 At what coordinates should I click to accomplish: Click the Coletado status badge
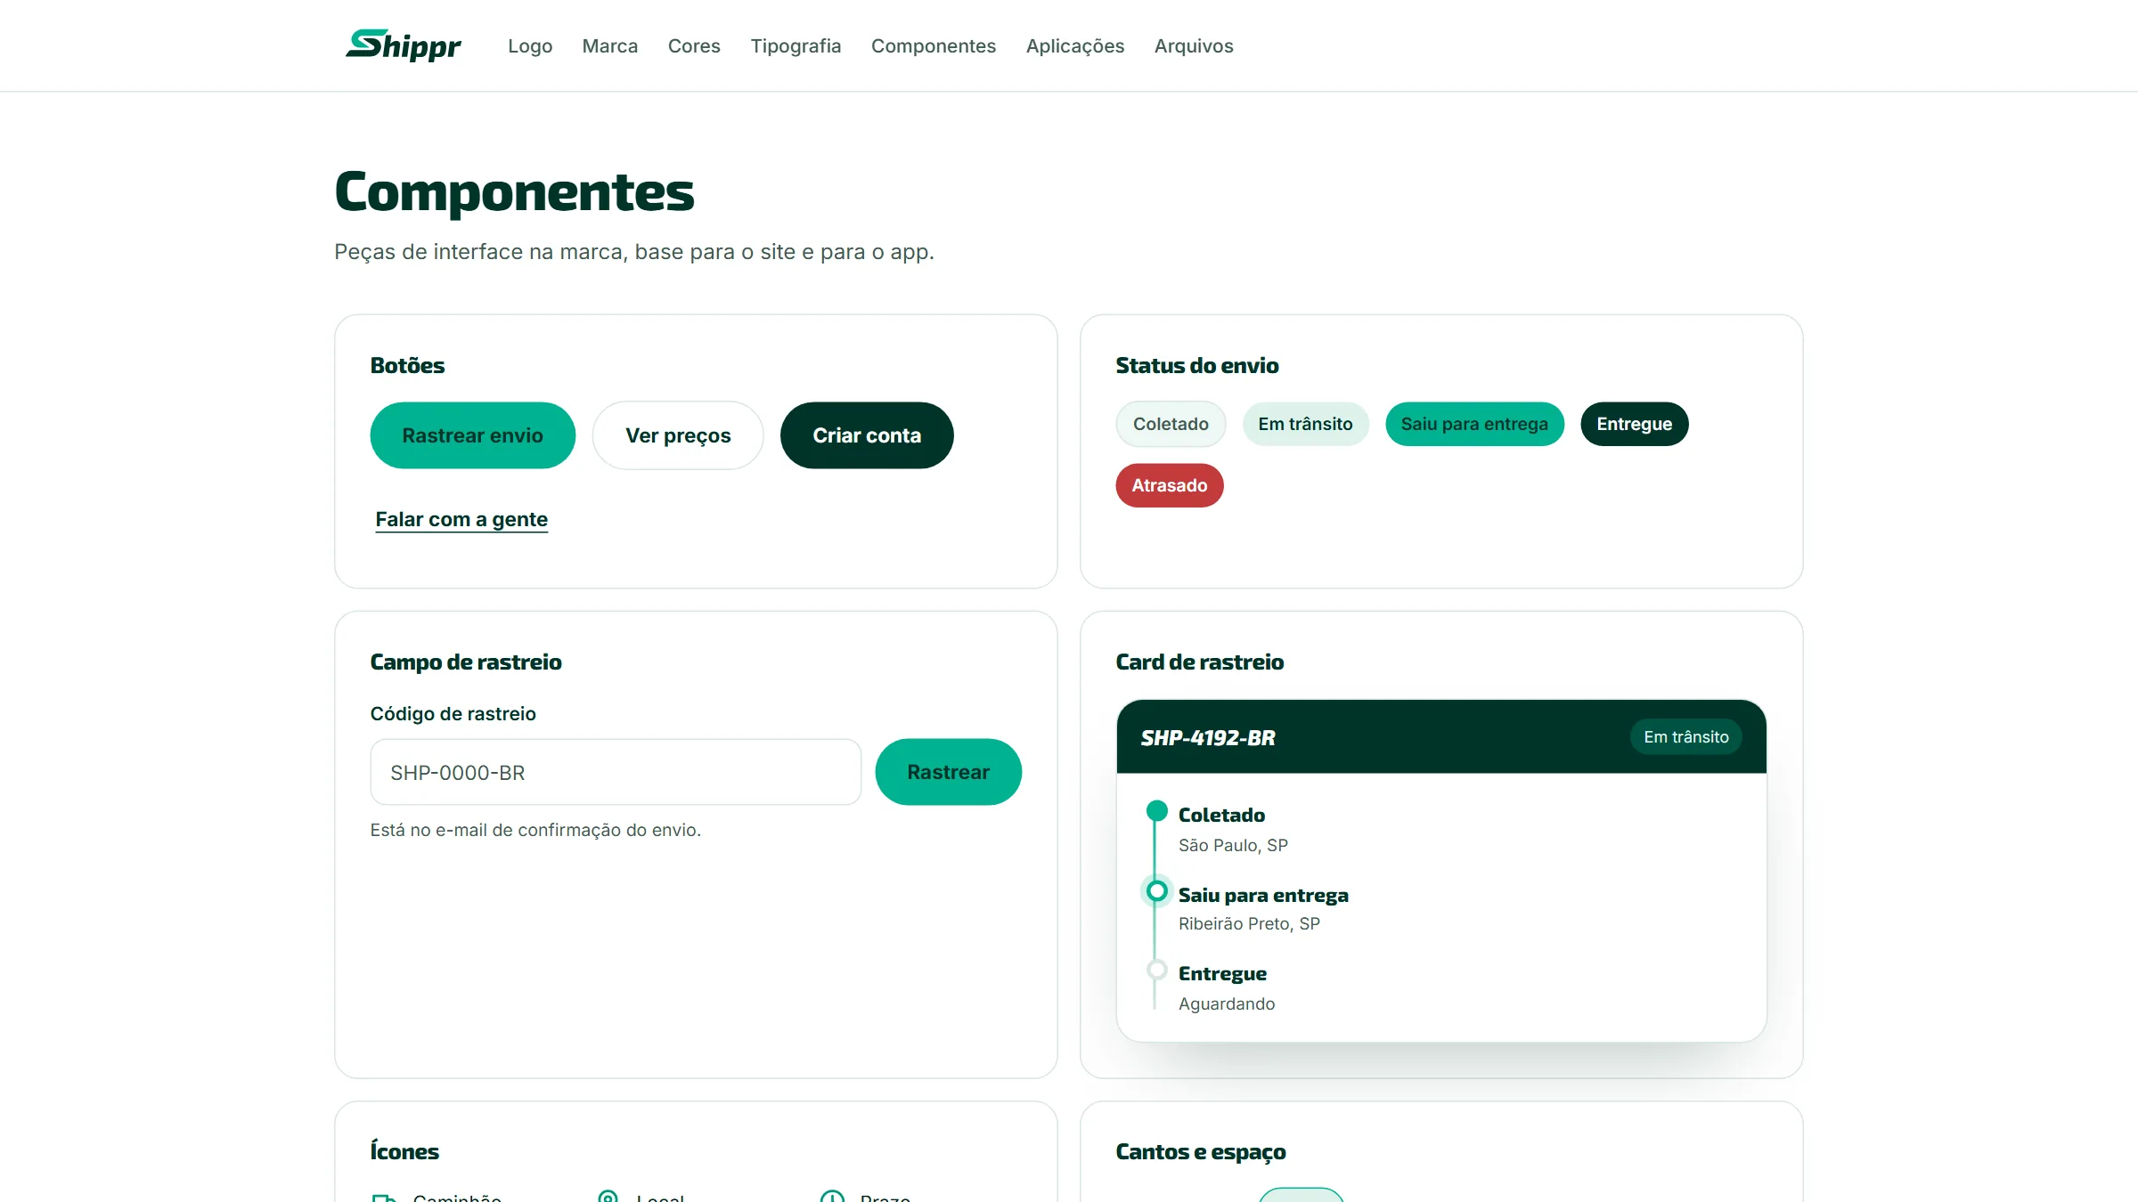tap(1171, 424)
